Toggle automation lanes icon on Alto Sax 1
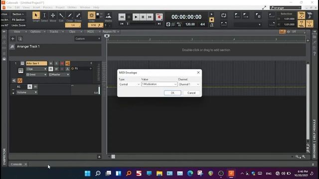319x179 pixels. (x=20, y=81)
